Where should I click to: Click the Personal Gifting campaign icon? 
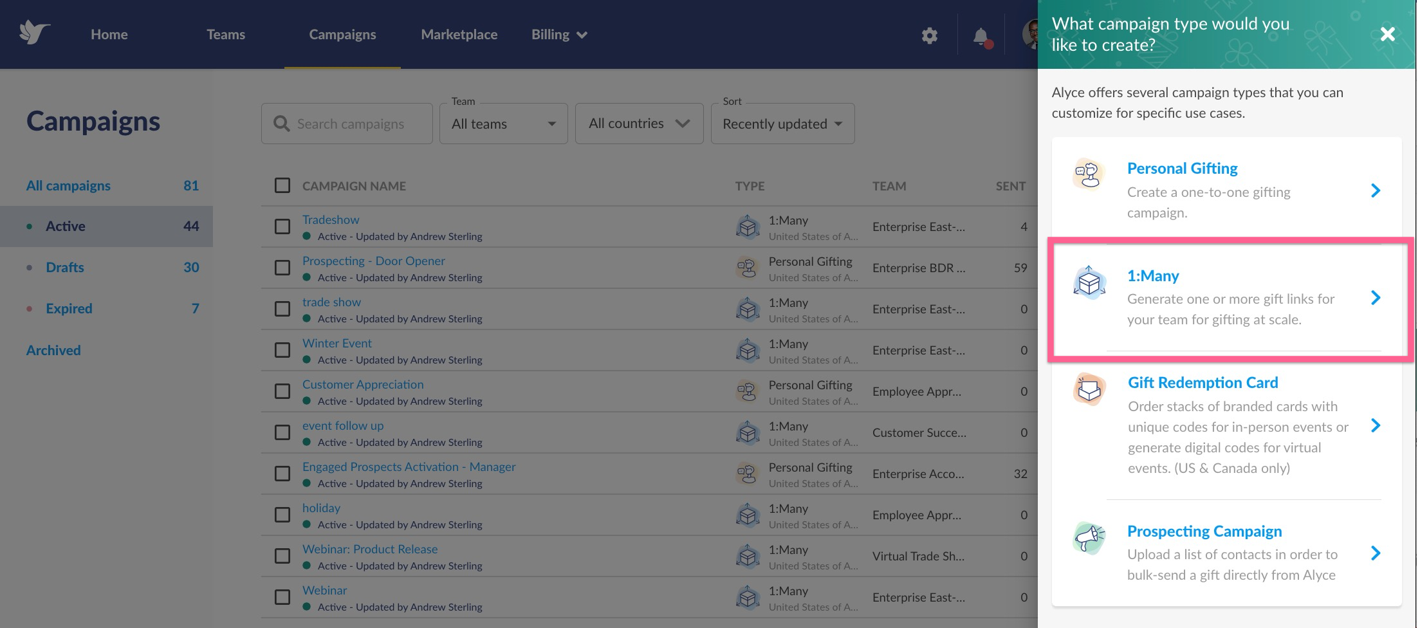1088,174
